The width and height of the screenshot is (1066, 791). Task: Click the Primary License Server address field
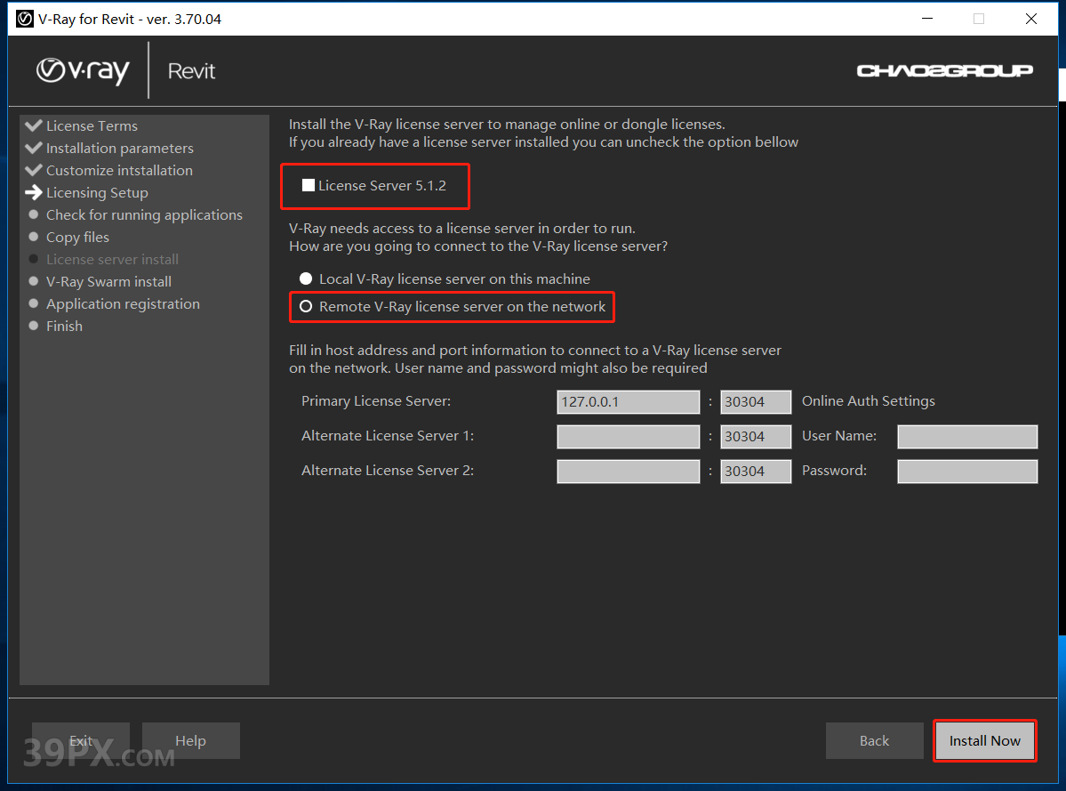[629, 402]
